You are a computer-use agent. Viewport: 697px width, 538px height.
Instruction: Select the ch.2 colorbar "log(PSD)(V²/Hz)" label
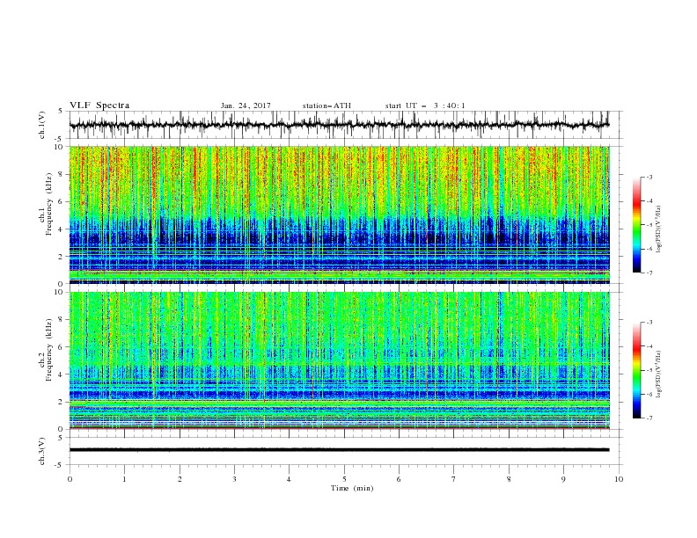coord(659,374)
